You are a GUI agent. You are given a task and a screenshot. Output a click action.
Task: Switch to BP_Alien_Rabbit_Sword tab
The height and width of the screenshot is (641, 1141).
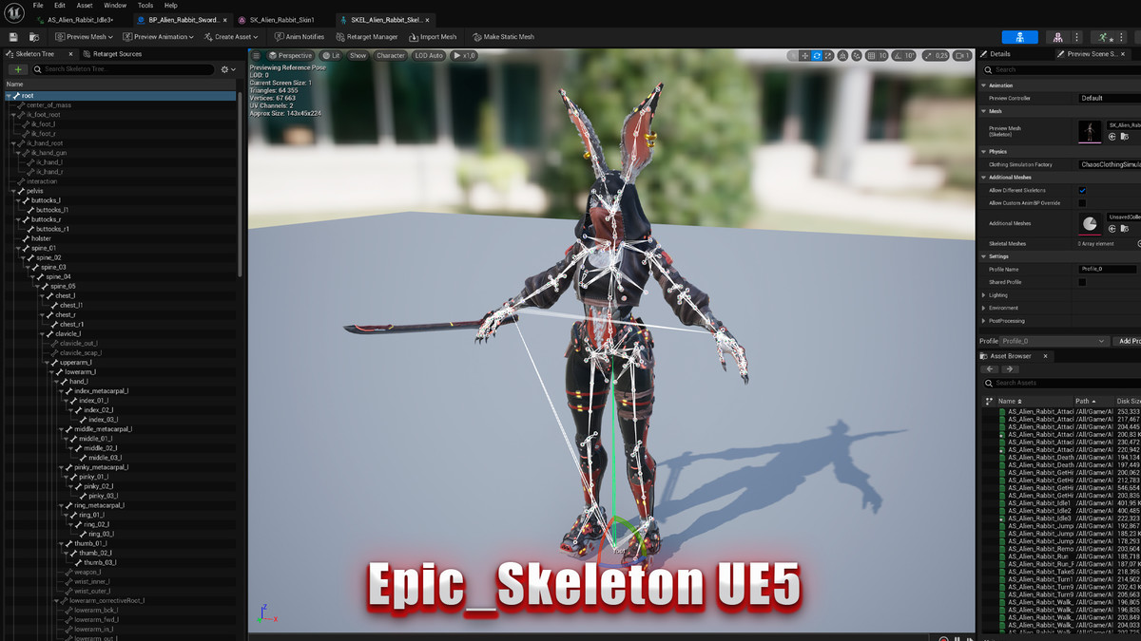click(181, 20)
